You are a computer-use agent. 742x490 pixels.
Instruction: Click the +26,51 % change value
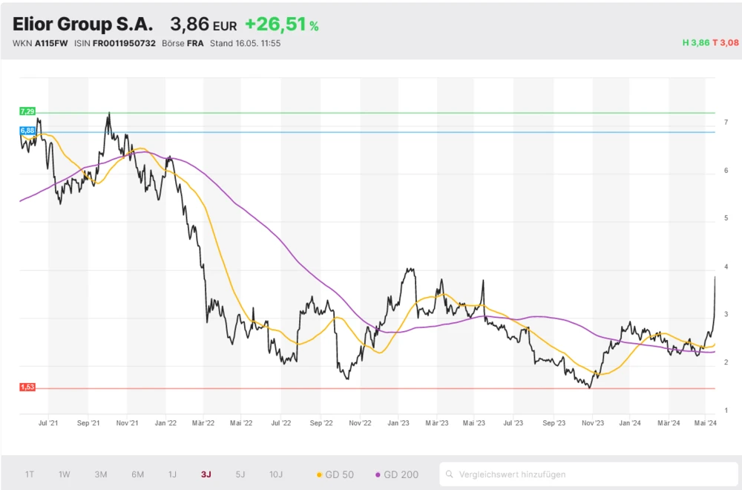(282, 24)
